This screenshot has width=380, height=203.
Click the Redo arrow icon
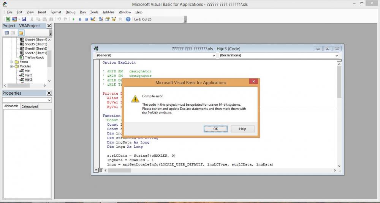[x=65, y=19]
